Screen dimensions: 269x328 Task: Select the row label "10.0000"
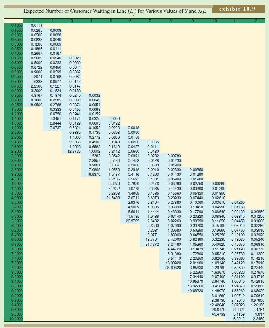[x=16, y=319]
